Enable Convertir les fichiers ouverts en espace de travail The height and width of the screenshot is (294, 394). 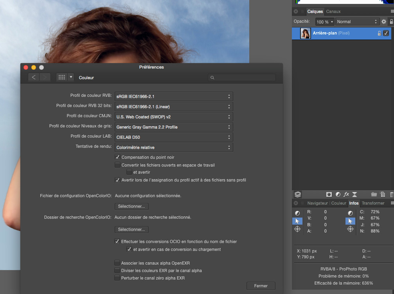[x=117, y=165]
